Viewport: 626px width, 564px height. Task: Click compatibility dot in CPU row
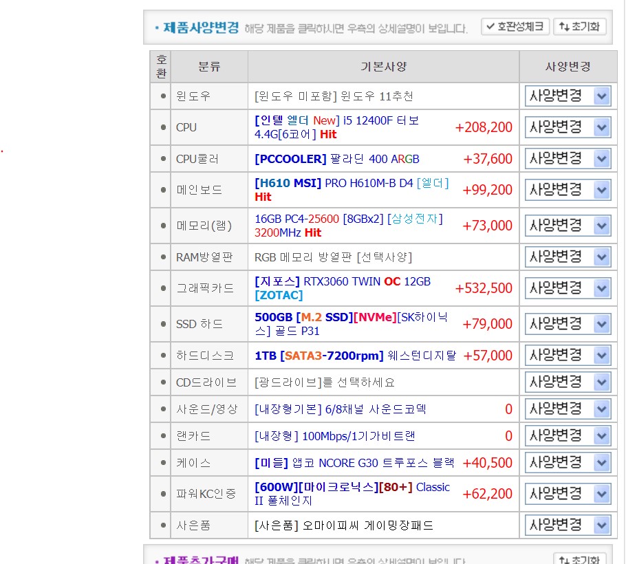[x=163, y=128]
